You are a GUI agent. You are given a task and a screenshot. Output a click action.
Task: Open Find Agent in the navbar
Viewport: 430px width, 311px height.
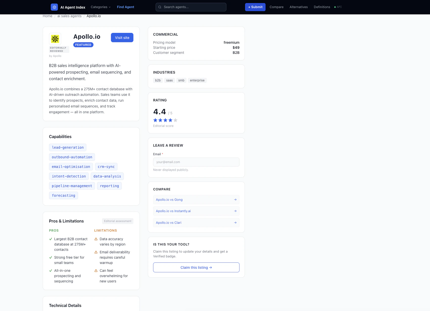pos(126,7)
